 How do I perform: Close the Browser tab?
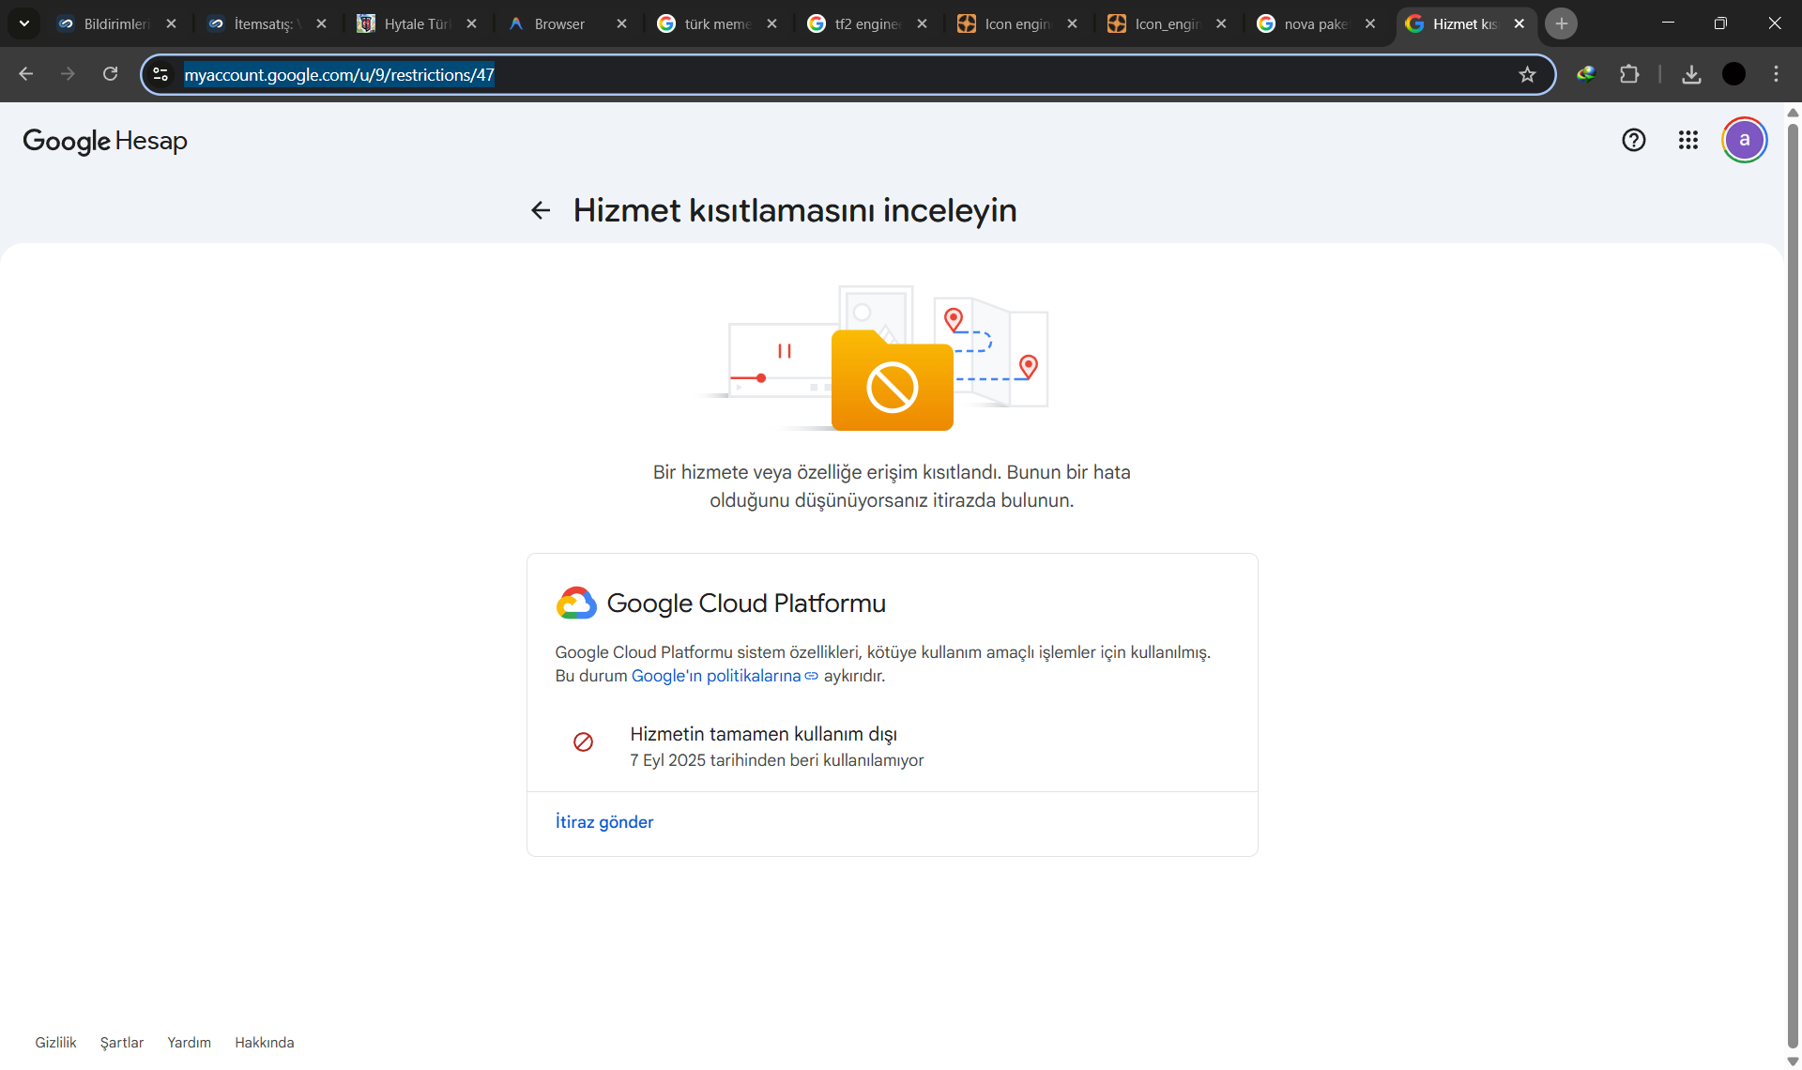point(621,23)
